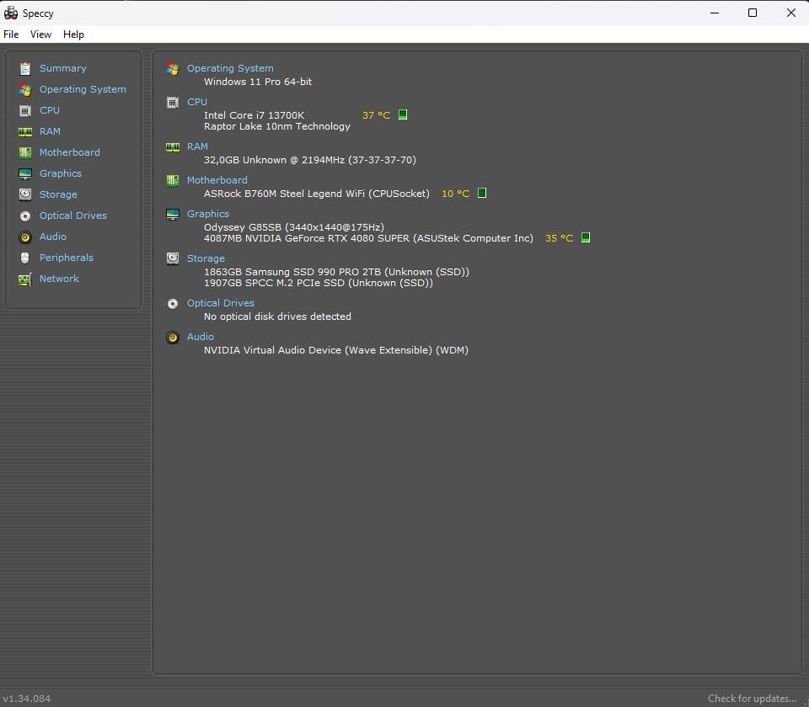
Task: Click the RAM stick icon in sidebar
Action: pyautogui.click(x=24, y=132)
